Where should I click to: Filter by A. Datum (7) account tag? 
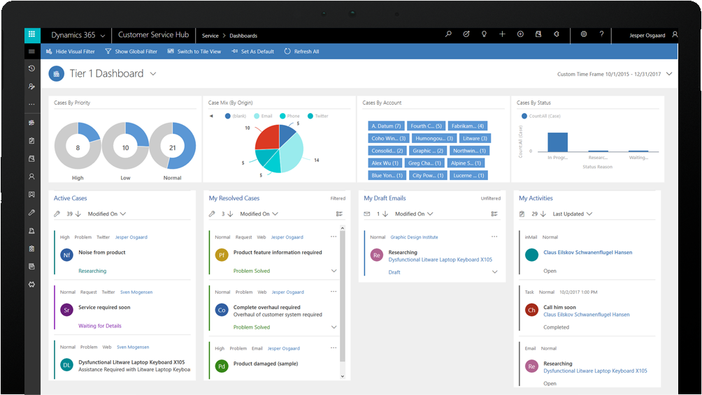point(386,126)
